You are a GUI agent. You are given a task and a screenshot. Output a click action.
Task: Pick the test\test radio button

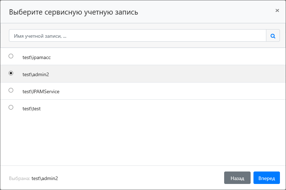point(11,107)
